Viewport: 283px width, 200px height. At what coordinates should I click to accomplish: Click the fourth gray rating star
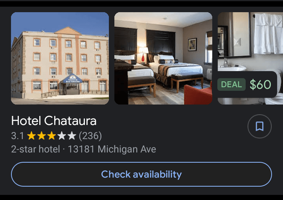coord(62,136)
